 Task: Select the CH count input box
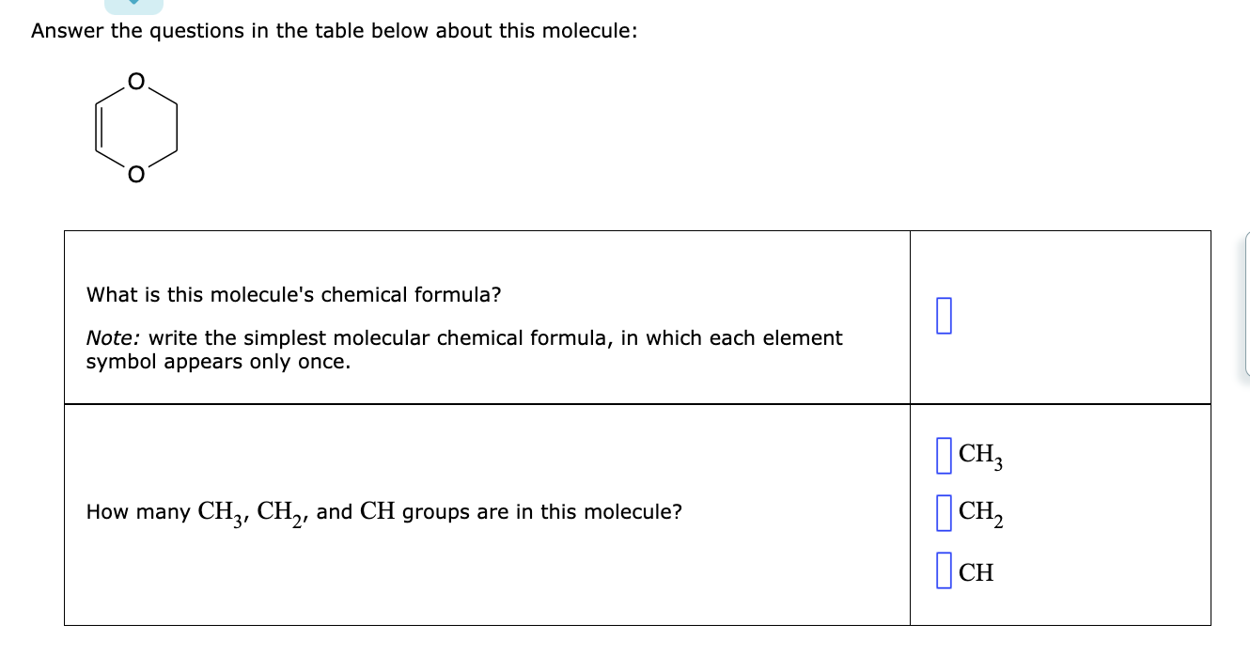point(945,570)
